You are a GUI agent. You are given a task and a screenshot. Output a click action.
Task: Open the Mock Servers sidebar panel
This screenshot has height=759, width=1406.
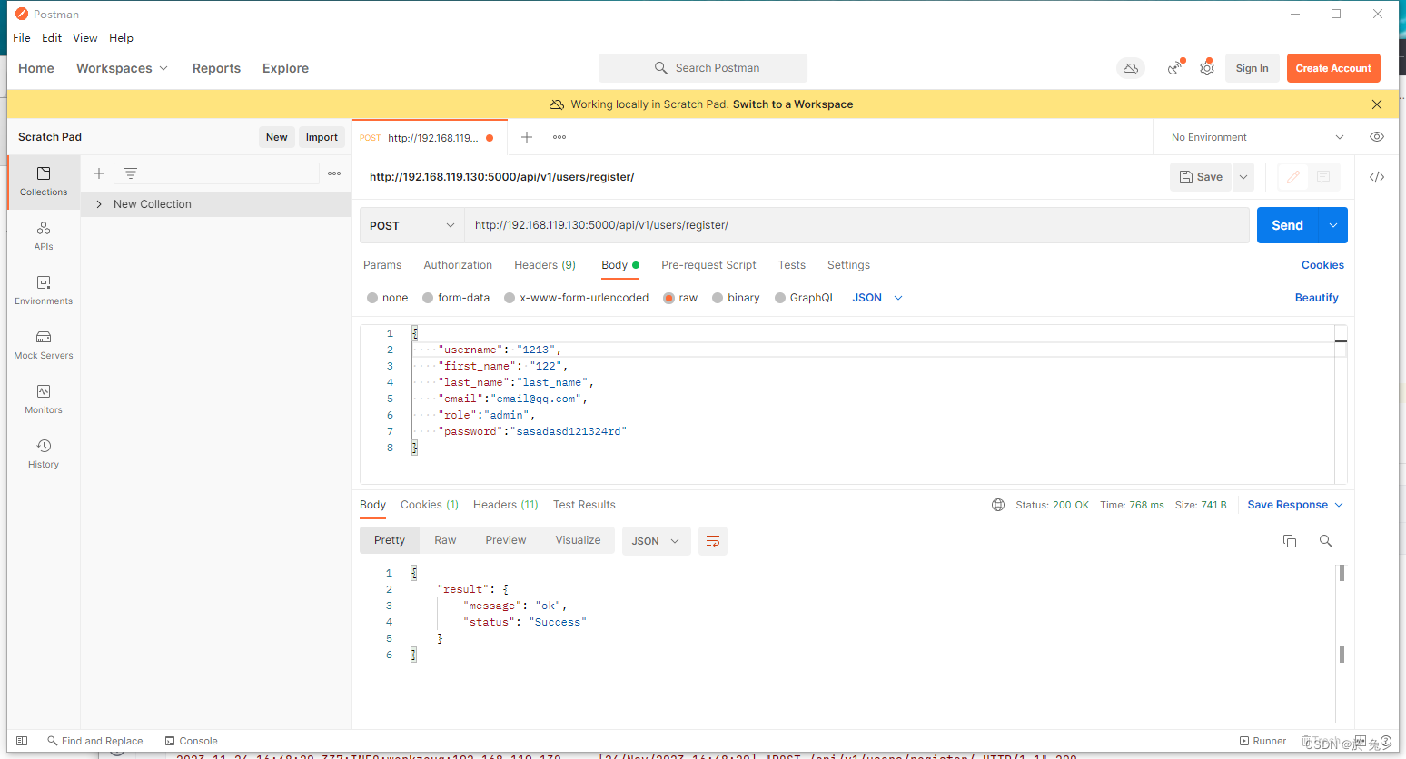tap(44, 345)
